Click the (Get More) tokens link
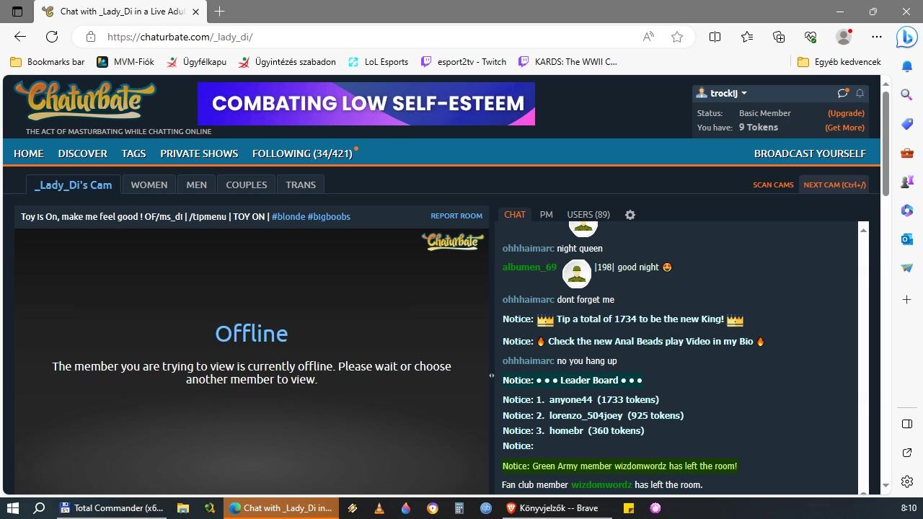This screenshot has height=519, width=923. point(844,128)
